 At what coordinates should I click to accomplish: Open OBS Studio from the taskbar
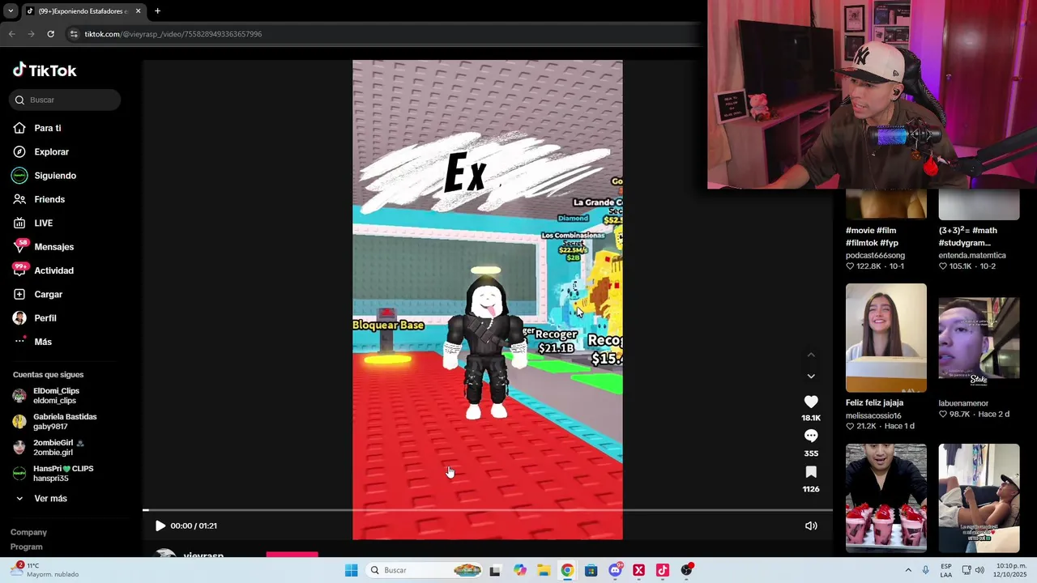[x=686, y=570]
